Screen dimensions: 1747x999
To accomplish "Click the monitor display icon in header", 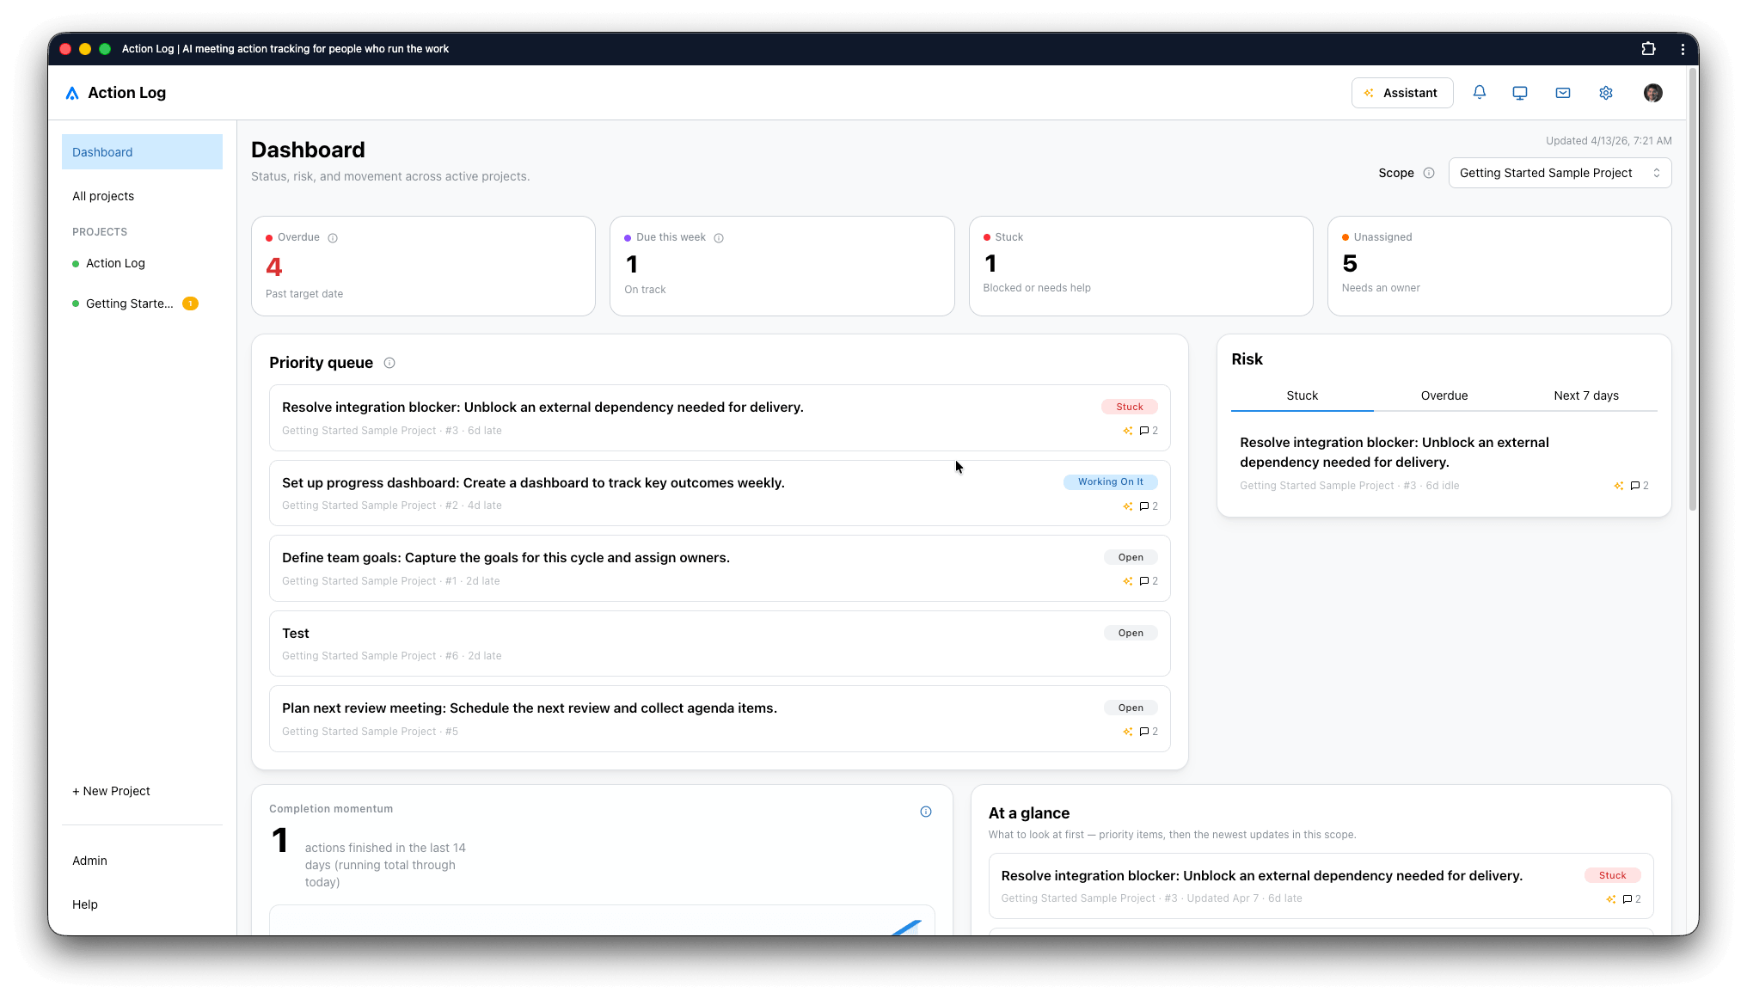I will [1520, 93].
